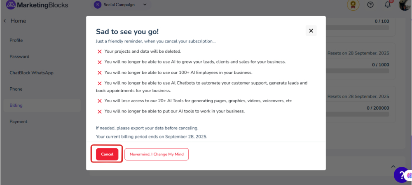The image size is (412, 185).
Task: Expand the Social Campaign dropdown
Action: coord(145,5)
